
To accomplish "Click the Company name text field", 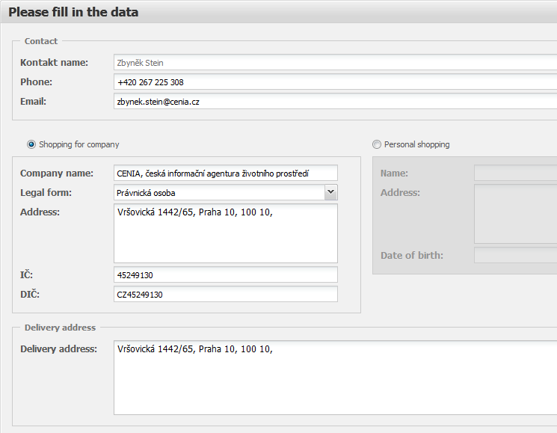I will click(226, 173).
